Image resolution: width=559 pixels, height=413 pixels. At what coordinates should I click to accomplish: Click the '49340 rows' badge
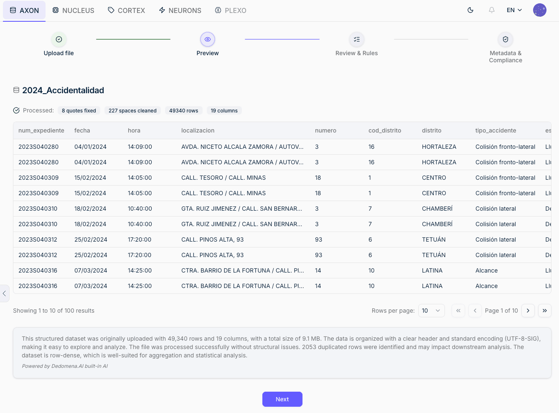pos(184,110)
